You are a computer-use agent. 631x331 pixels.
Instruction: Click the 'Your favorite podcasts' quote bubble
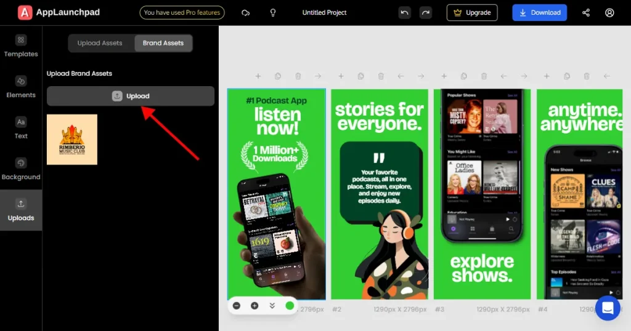click(380, 183)
